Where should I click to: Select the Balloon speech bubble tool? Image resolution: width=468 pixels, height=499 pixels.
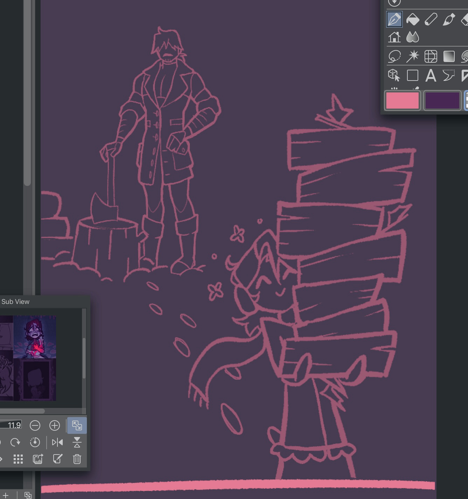pyautogui.click(x=448, y=75)
